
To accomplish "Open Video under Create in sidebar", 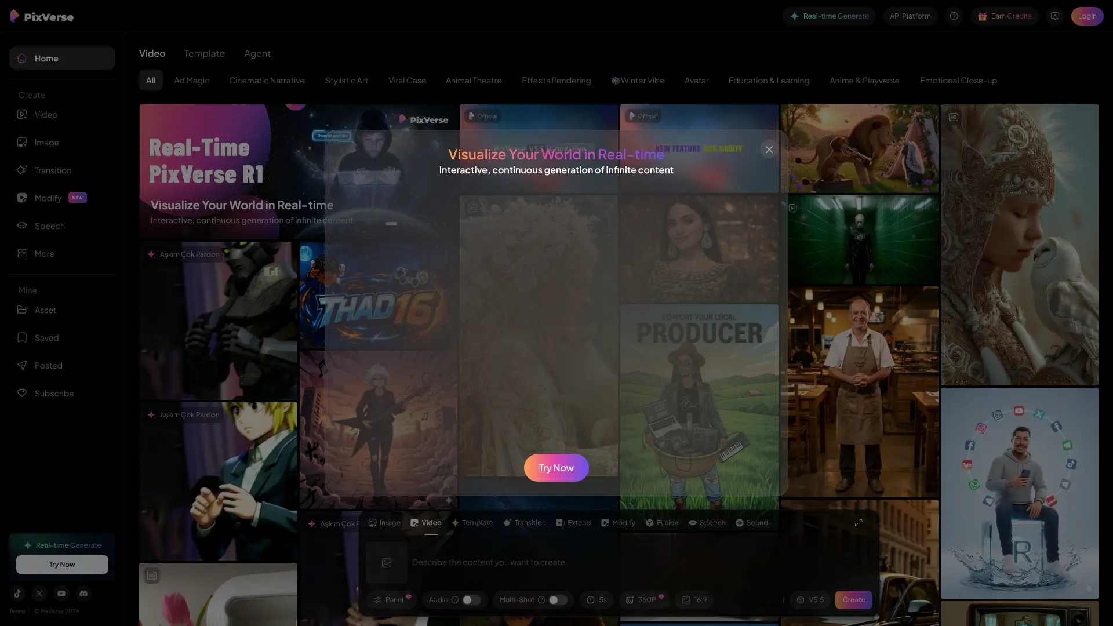I will pos(62,115).
